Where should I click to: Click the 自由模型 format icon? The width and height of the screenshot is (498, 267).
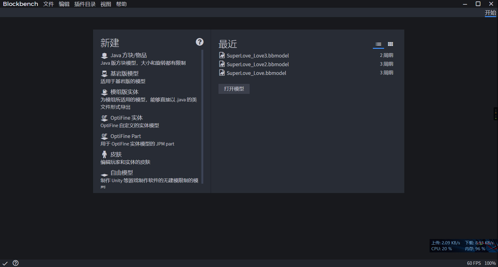click(x=104, y=175)
